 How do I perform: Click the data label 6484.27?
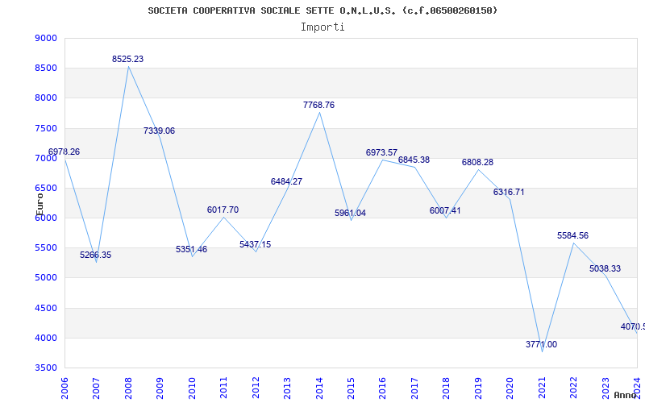[x=287, y=181]
